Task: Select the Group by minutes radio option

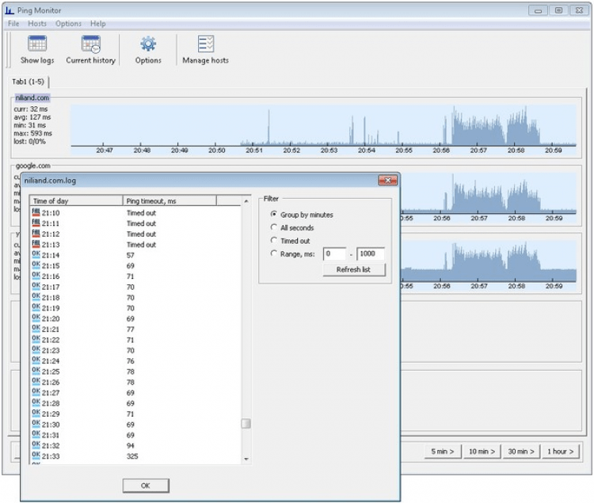Action: (275, 215)
